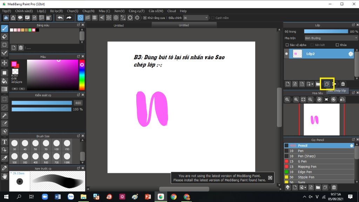Choose the parallel lines snap guide
359x202 pixels.
[x=87, y=18]
